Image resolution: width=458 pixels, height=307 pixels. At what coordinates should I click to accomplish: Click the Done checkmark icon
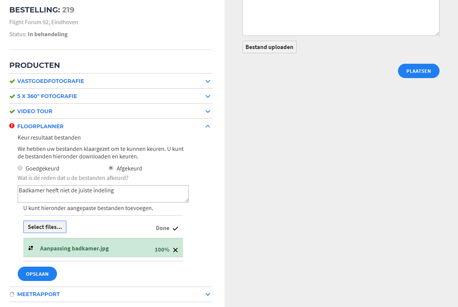point(175,228)
